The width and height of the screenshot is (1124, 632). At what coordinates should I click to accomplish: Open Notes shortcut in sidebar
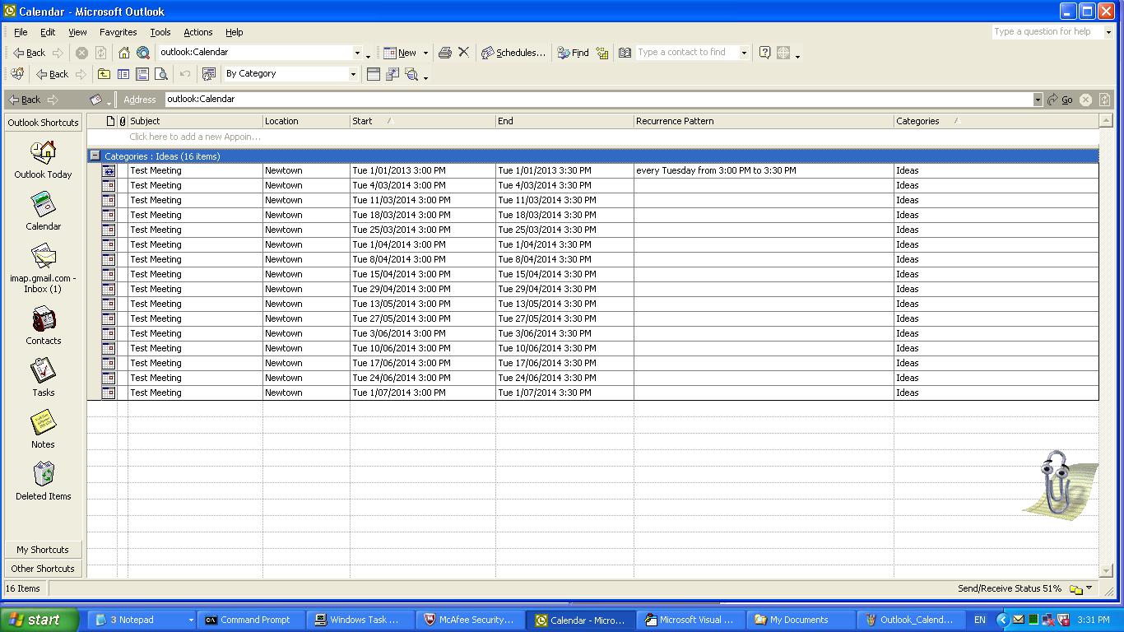(x=43, y=429)
